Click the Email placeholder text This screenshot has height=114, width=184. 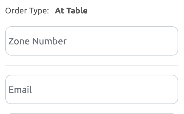pyautogui.click(x=20, y=90)
